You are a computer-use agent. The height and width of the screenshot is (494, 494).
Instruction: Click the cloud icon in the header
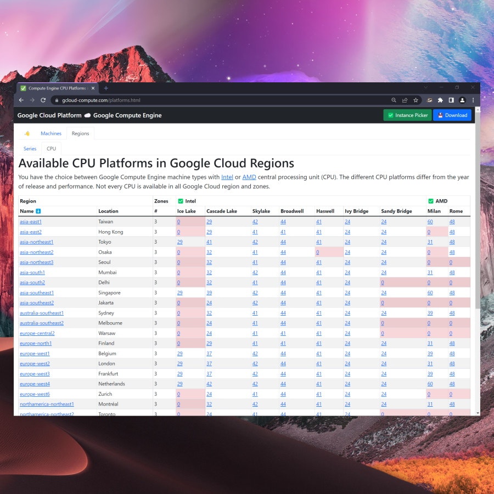pyautogui.click(x=87, y=115)
